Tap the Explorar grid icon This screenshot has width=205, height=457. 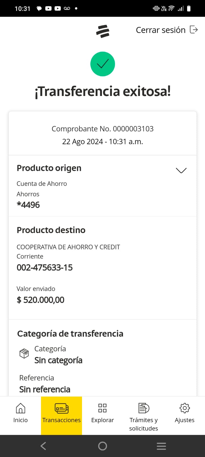102,408
